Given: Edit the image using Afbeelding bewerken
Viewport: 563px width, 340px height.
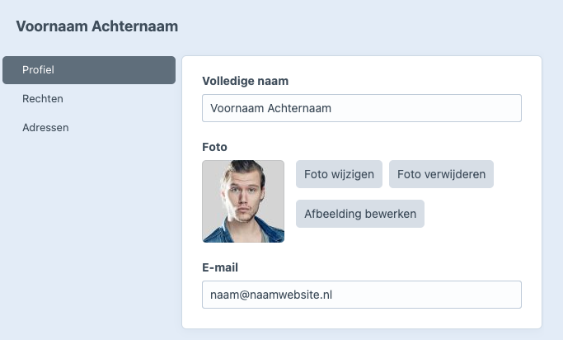Looking at the screenshot, I should coord(359,214).
